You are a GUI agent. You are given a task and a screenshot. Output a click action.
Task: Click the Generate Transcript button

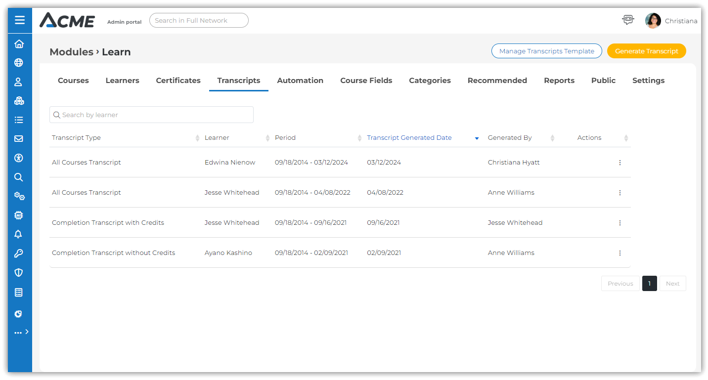coord(646,51)
